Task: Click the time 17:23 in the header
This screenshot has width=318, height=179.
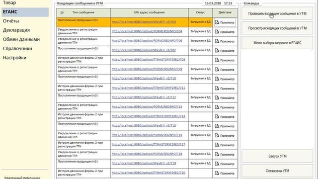Action: point(228,3)
